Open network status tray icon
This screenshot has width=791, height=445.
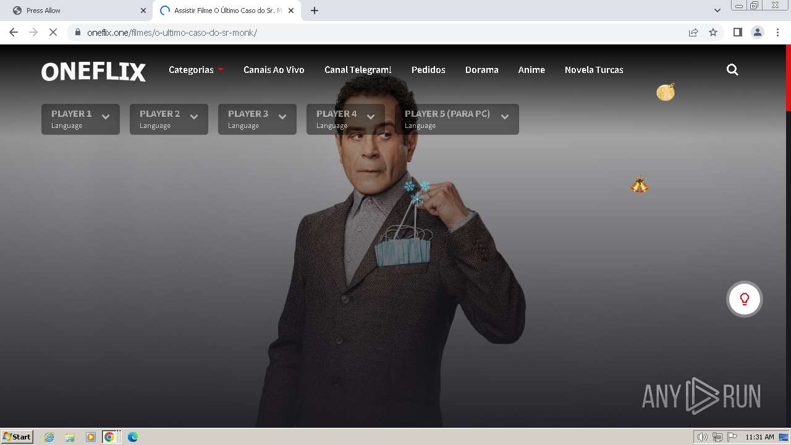coord(717,437)
